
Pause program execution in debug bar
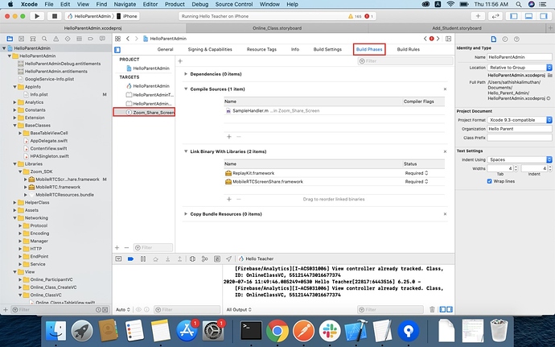(143, 258)
